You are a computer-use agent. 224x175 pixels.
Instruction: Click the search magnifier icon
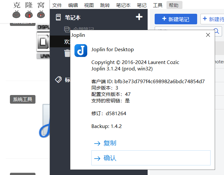coord(217,31)
